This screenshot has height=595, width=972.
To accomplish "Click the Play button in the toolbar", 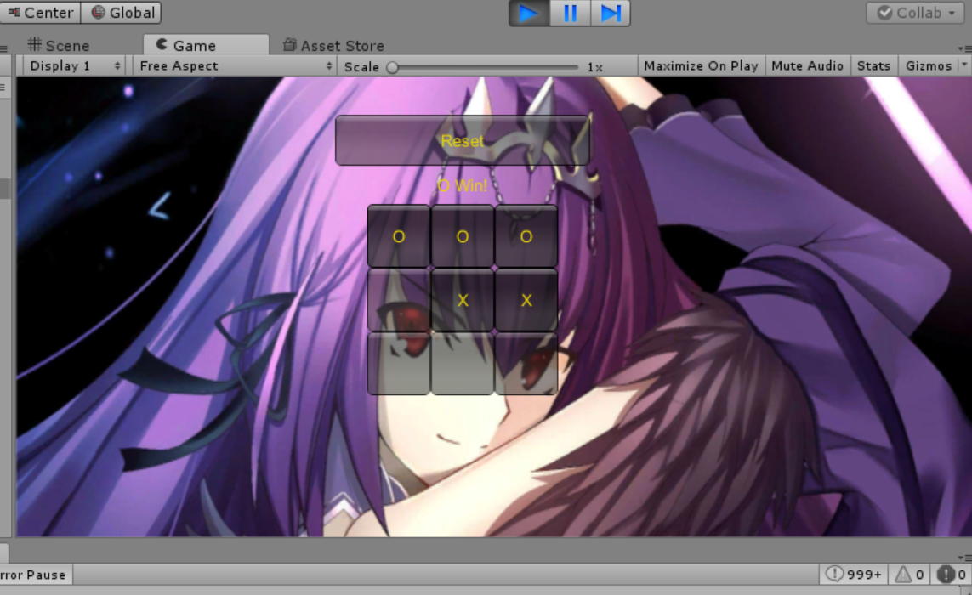I will [529, 13].
